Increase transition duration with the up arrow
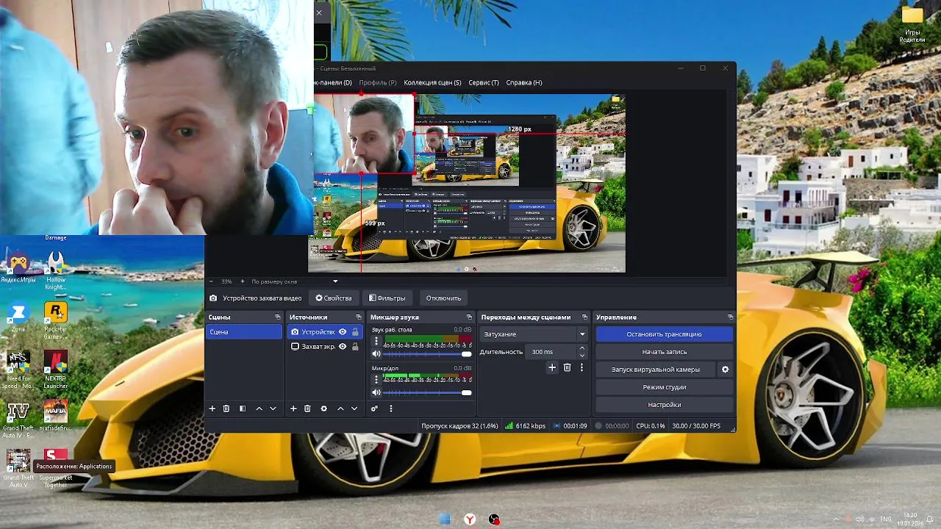The width and height of the screenshot is (941, 529). pos(582,348)
